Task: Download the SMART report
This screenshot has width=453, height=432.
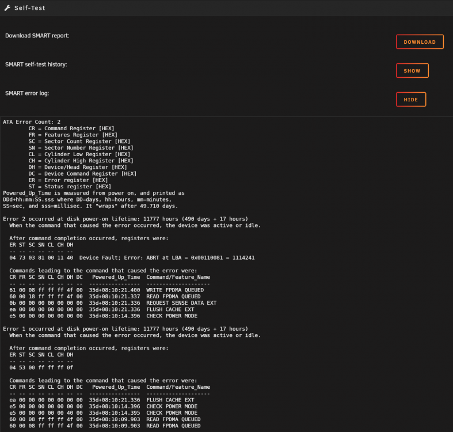Action: (420, 42)
